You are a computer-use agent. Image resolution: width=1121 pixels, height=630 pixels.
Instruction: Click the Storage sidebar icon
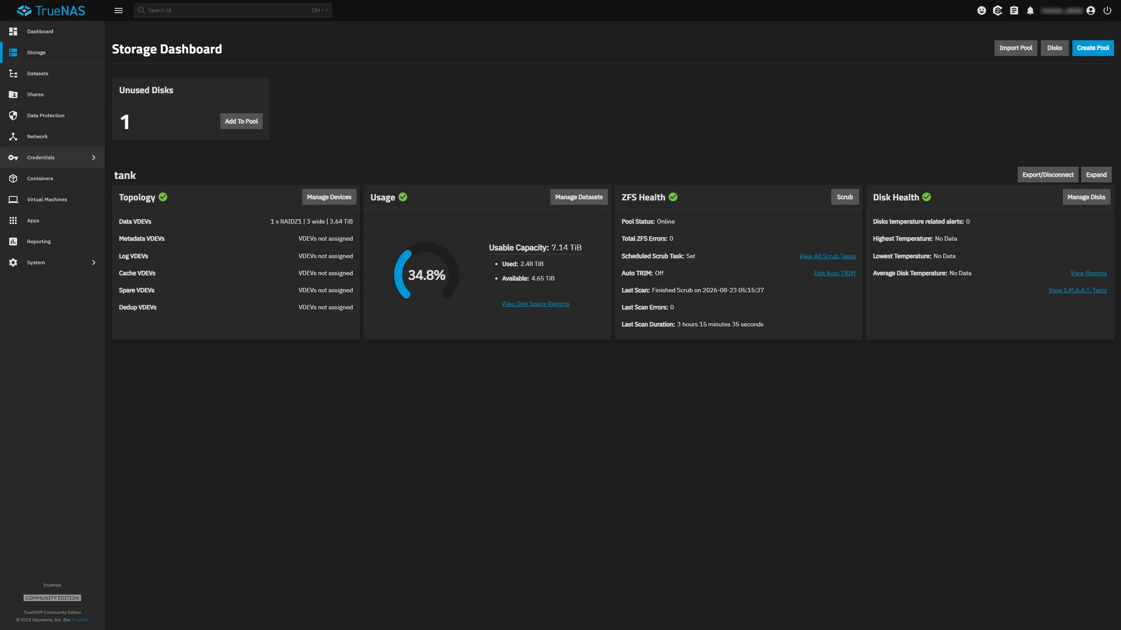(x=13, y=52)
